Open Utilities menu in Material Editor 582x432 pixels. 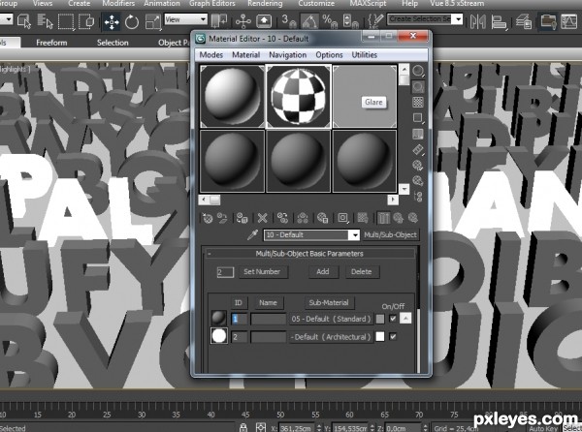click(x=364, y=55)
